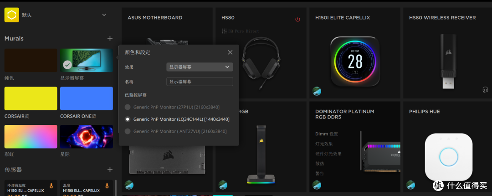Choose the CORSAIR ONE蓝 blue mural swatch
Screen dimensions: 492x196
click(87, 98)
